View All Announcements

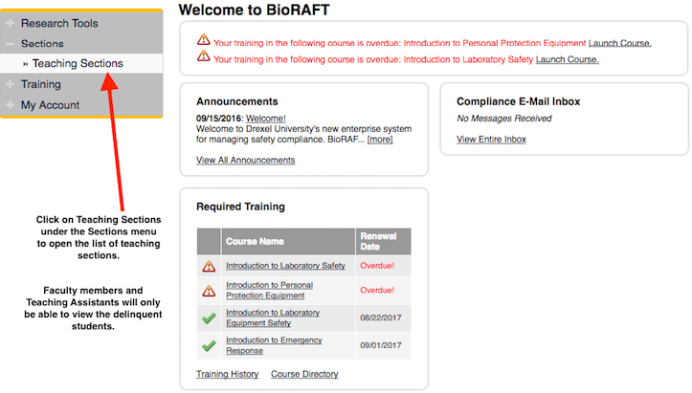point(245,160)
